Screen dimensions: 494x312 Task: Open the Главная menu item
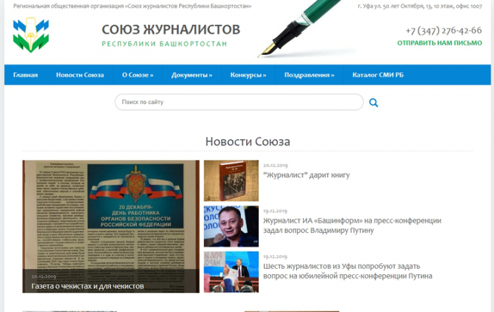pos(25,75)
